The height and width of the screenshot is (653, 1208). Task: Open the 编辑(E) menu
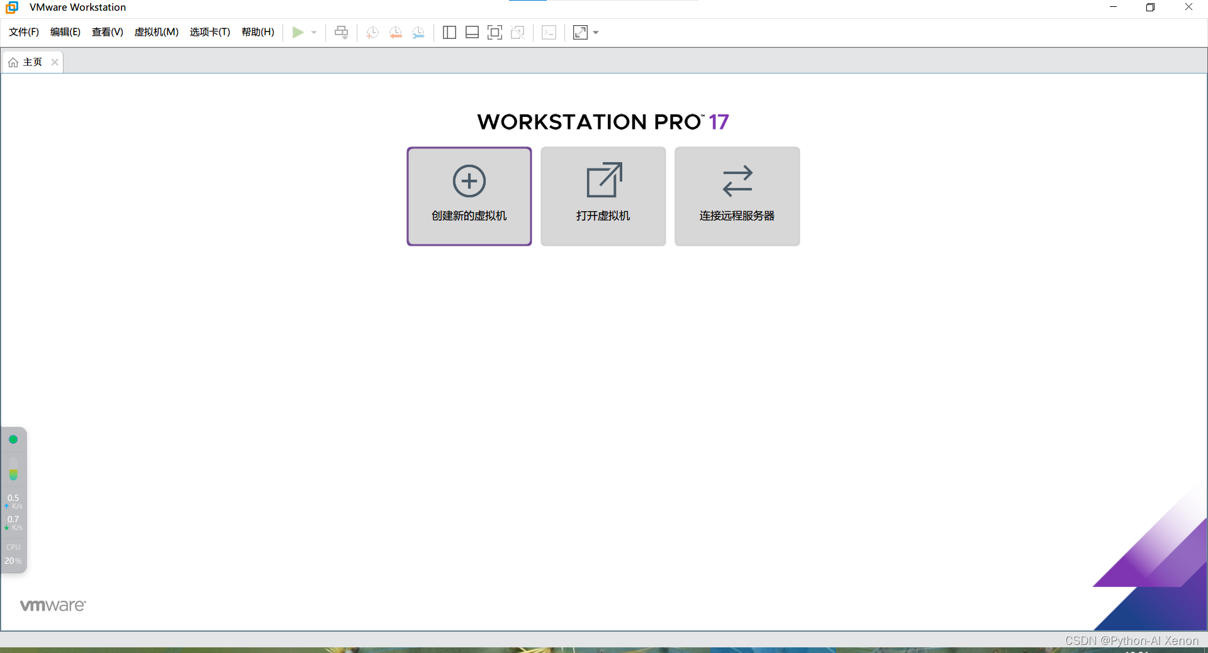point(65,32)
